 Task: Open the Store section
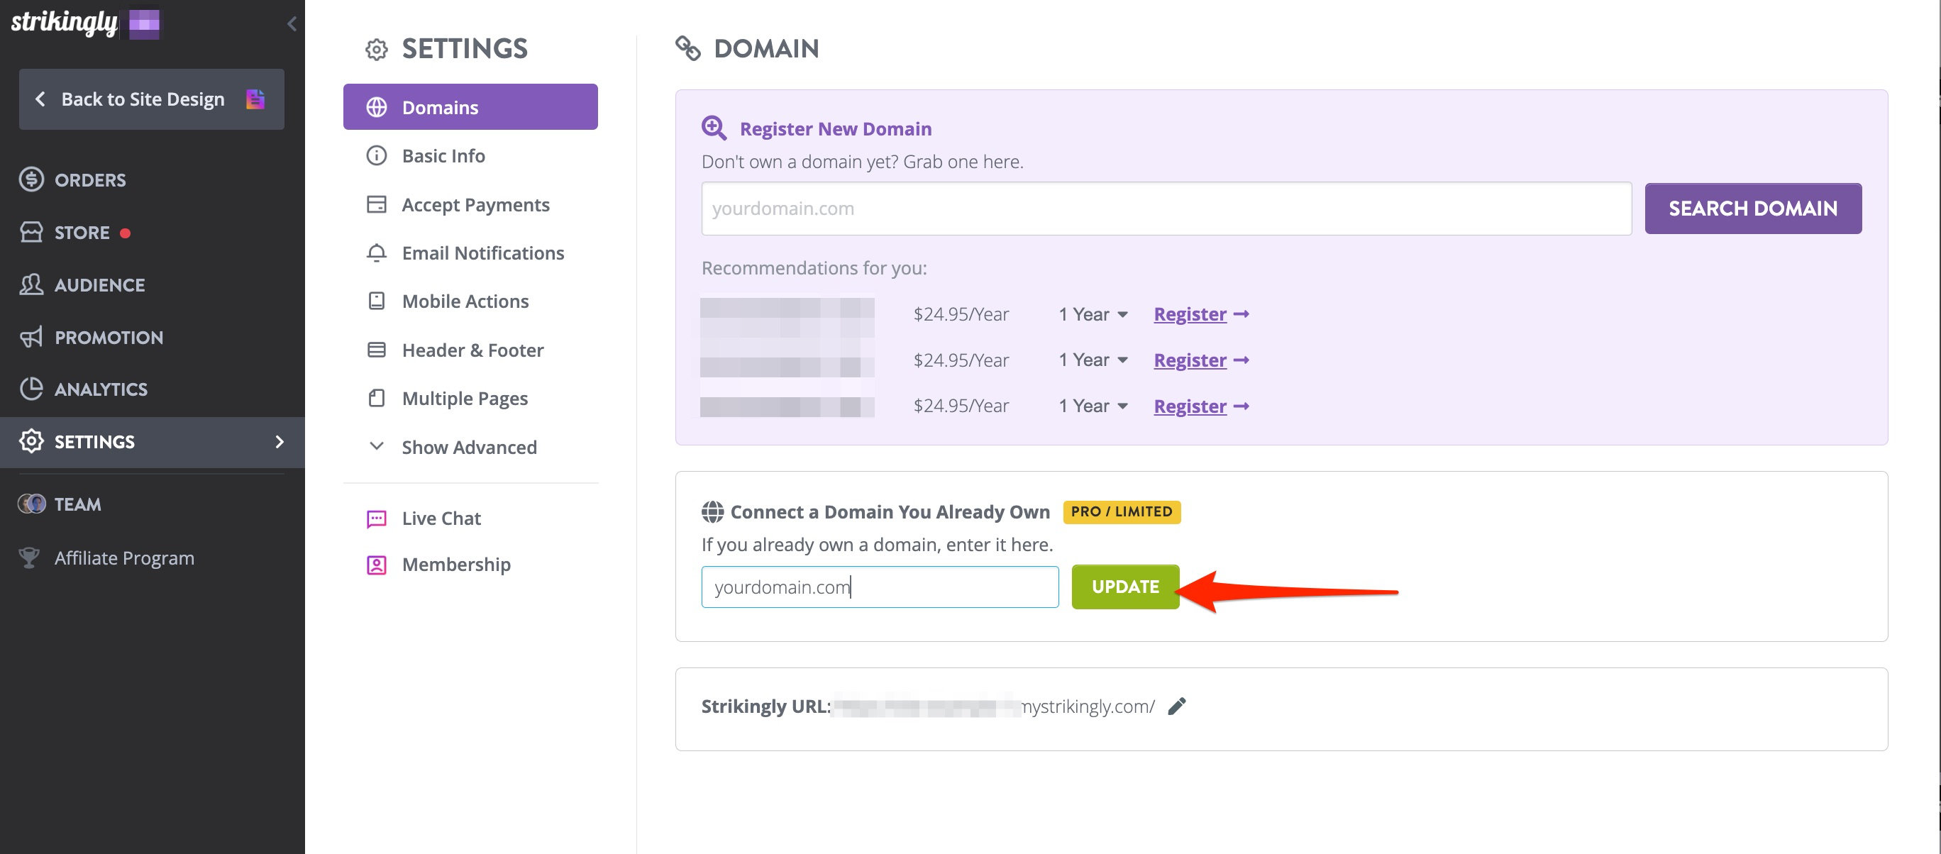coord(82,233)
